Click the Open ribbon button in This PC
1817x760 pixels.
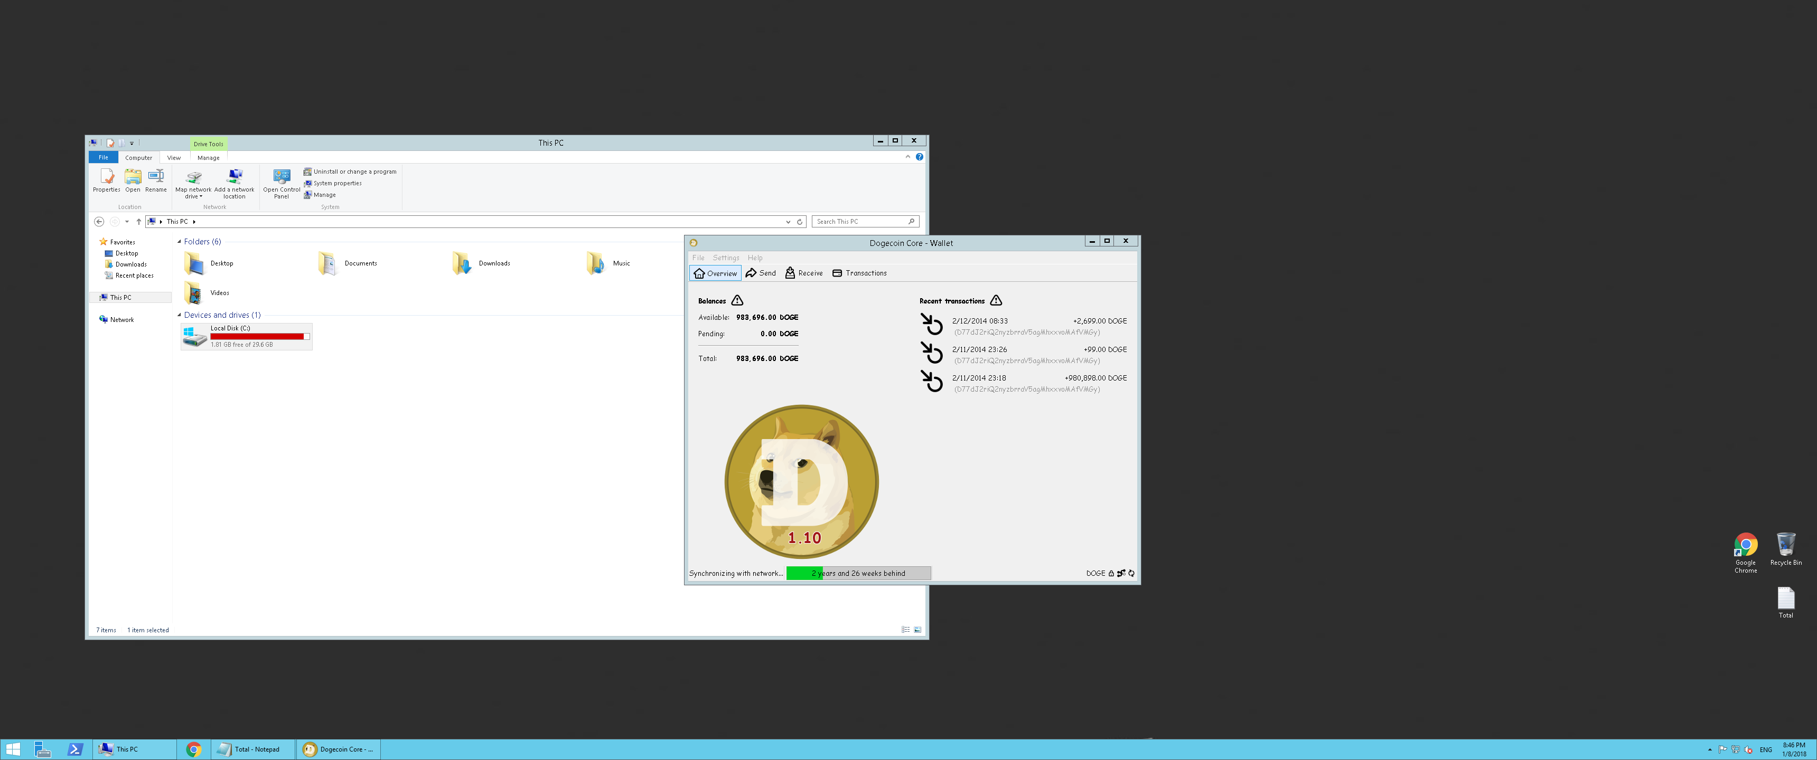coord(133,180)
